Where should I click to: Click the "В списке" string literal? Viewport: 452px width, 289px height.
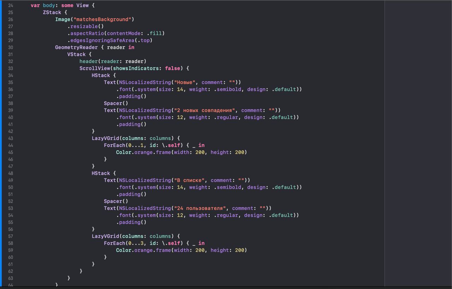(189, 180)
